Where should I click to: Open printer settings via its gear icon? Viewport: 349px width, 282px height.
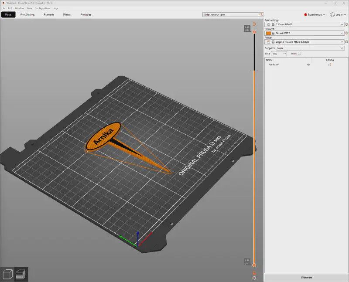346,41
